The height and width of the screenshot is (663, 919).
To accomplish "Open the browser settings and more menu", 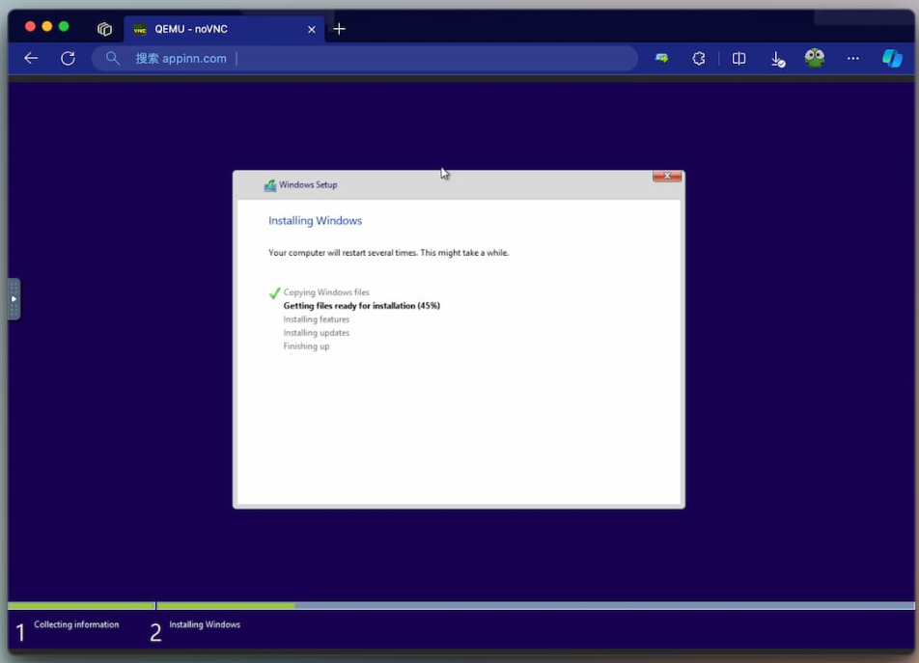I will [852, 58].
